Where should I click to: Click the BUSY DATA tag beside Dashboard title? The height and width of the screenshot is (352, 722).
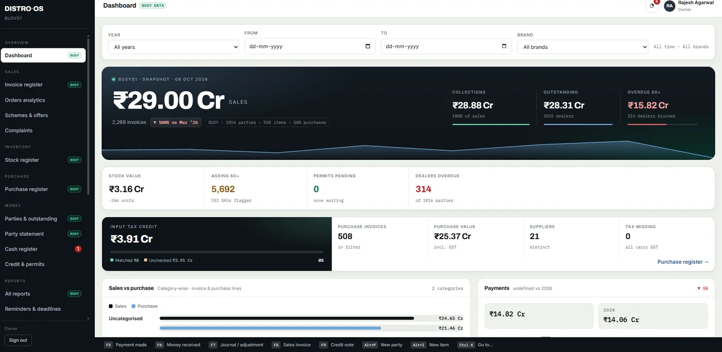153,5
